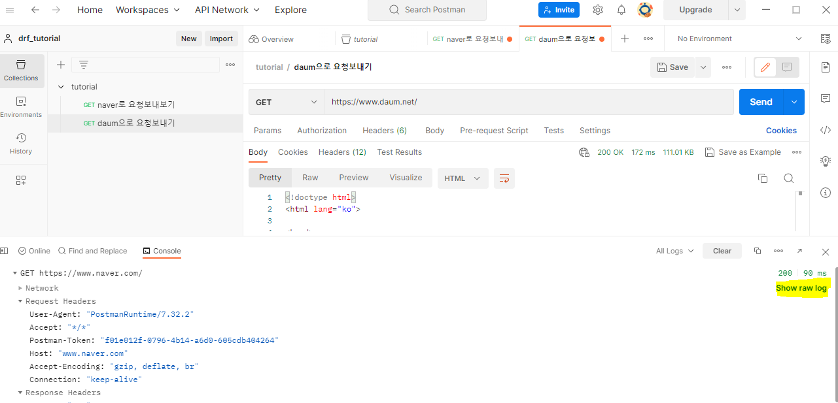Open History in the sidebar
Viewport: 838px width, 403px height.
(x=21, y=144)
